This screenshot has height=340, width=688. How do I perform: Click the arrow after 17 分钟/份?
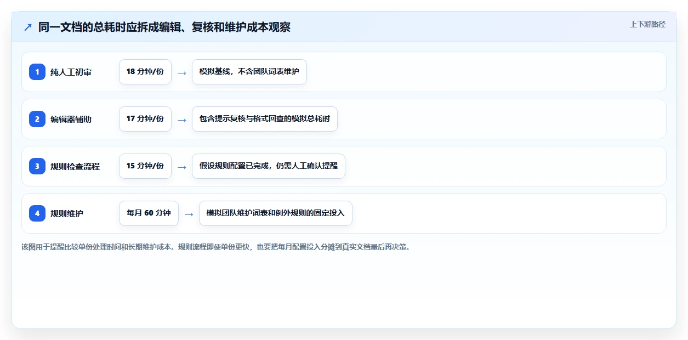(182, 120)
